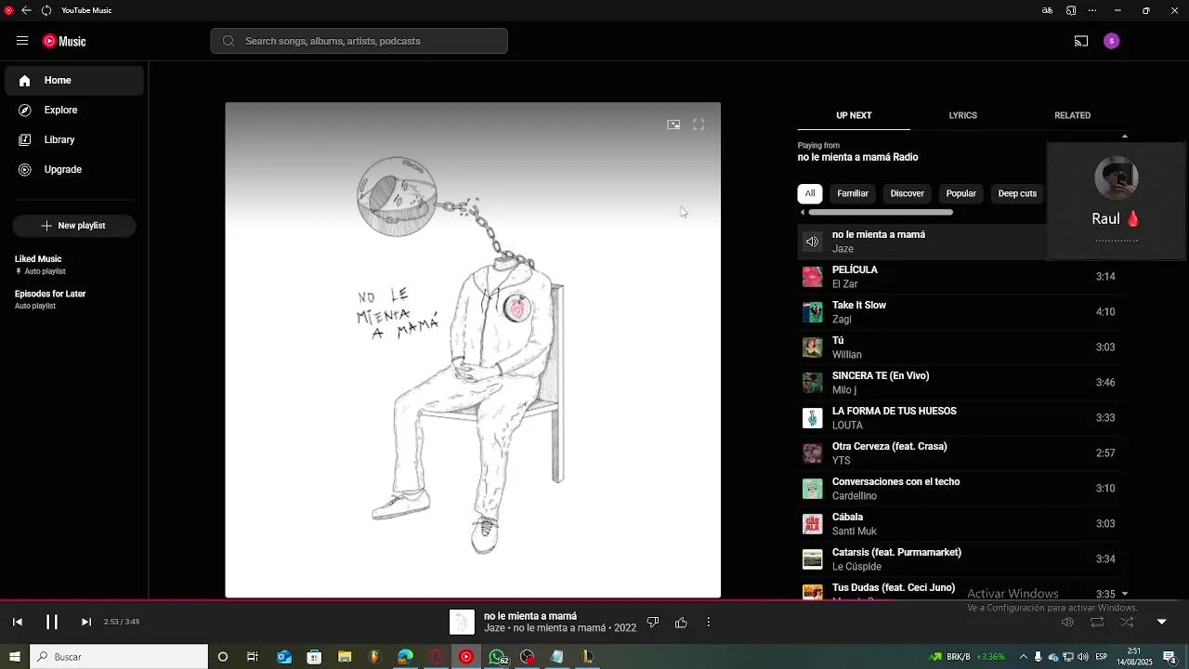Open Microsoft Edge from the taskbar

click(406, 657)
